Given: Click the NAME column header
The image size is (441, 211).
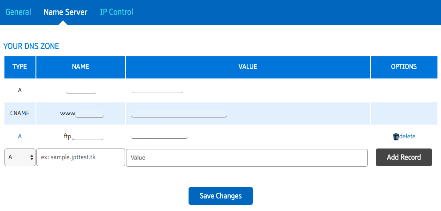Looking at the screenshot, I should pyautogui.click(x=80, y=67).
